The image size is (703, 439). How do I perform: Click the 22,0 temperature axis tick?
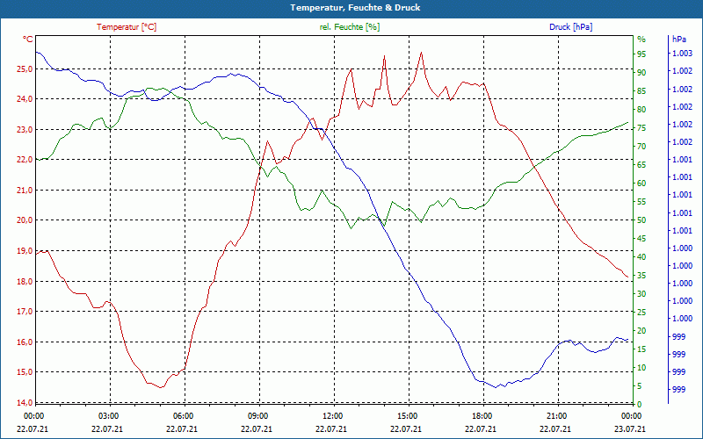pos(25,160)
